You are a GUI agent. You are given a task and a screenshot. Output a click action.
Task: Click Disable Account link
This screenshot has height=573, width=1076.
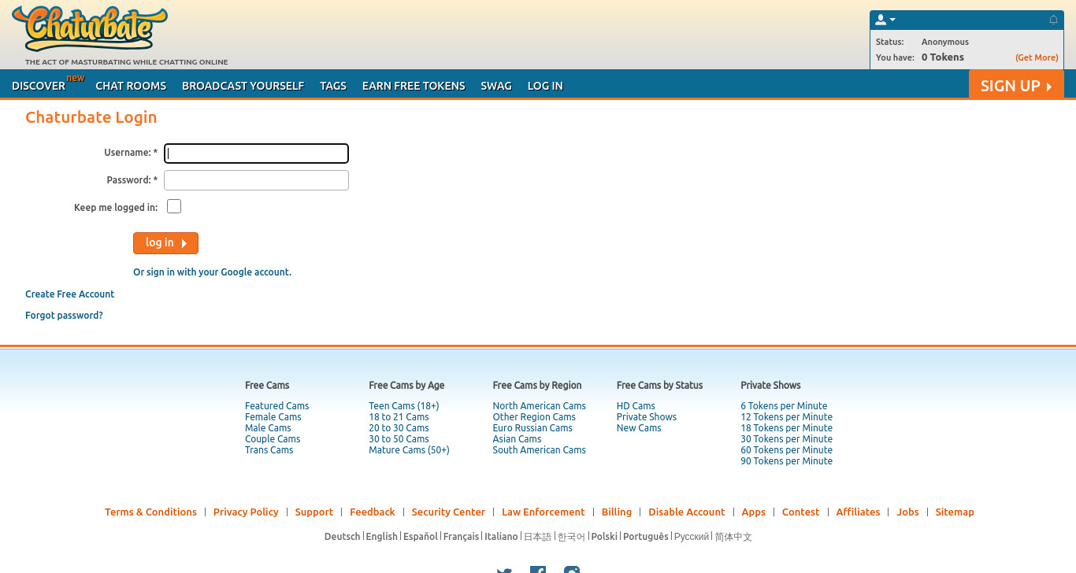pos(686,512)
